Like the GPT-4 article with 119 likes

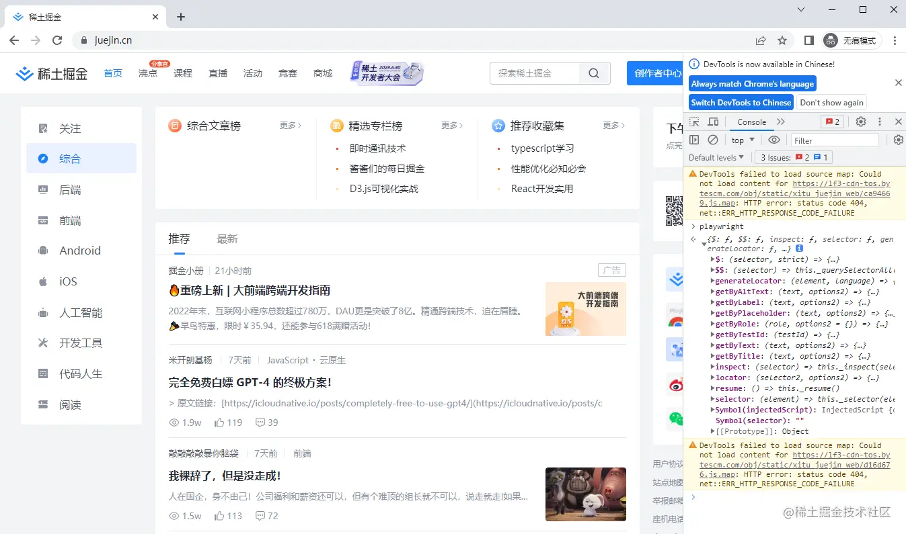click(x=228, y=422)
